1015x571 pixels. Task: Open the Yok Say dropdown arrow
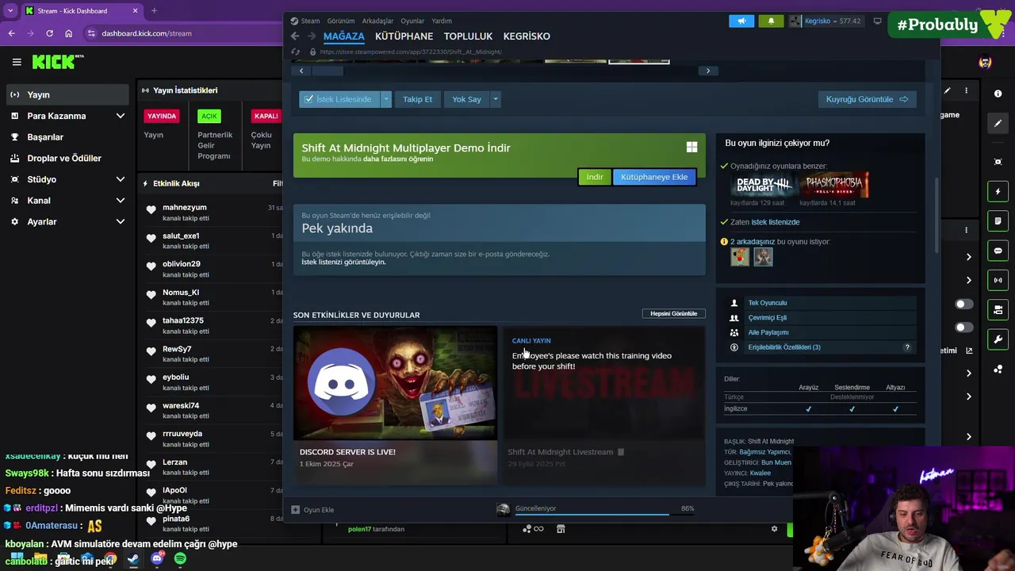pos(495,99)
